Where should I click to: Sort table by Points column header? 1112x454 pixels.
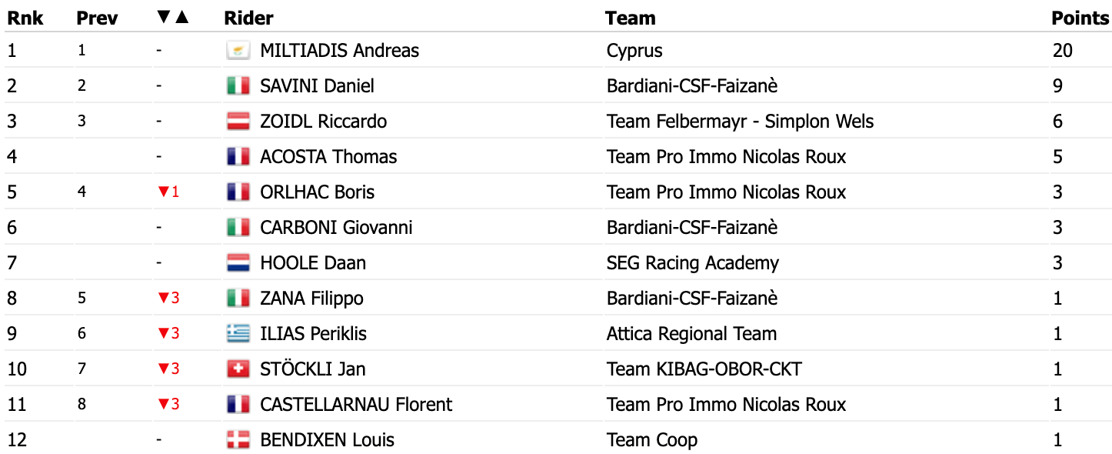[x=1080, y=18]
